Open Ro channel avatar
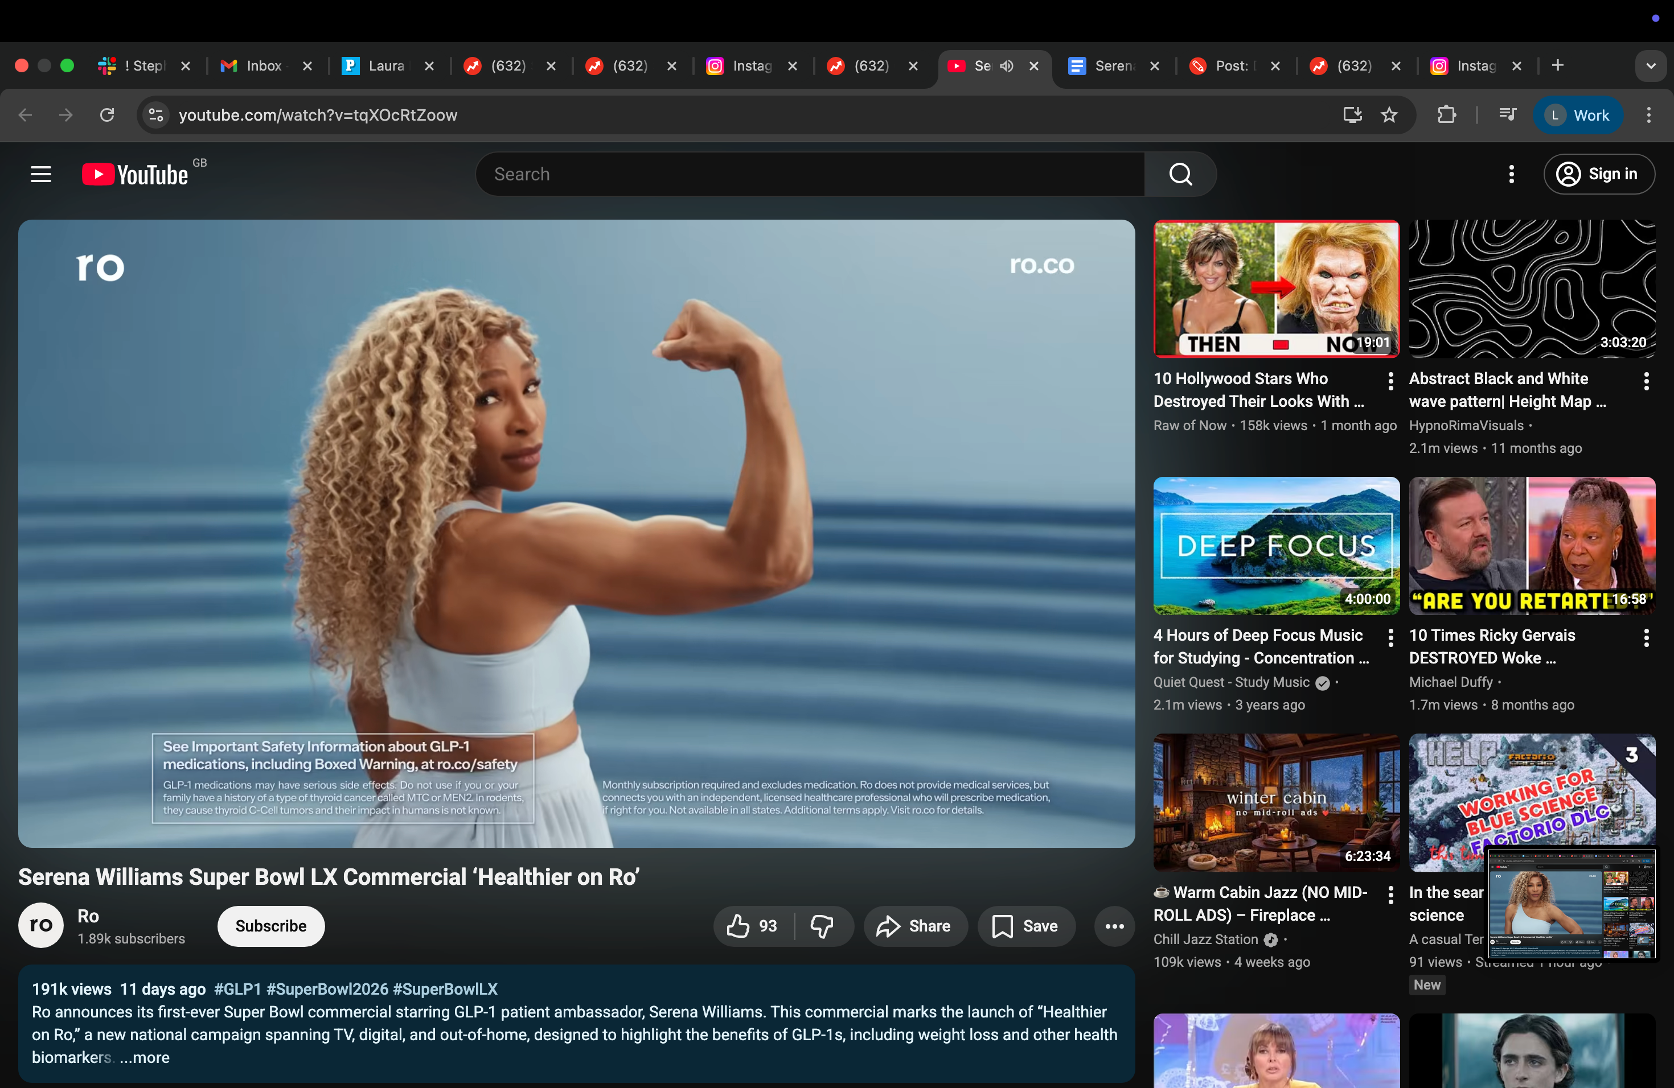Viewport: 1674px width, 1088px height. 41,925
